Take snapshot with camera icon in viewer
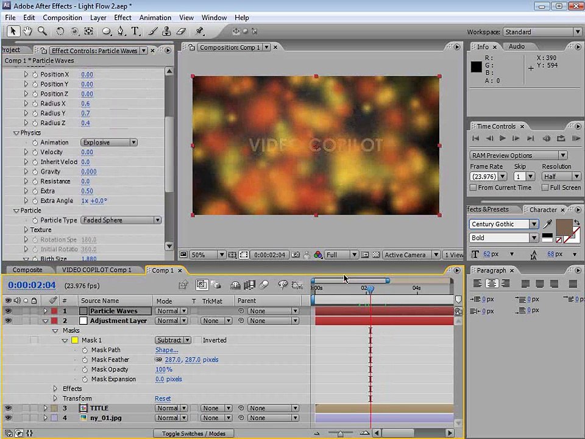585x439 pixels. tap(295, 255)
